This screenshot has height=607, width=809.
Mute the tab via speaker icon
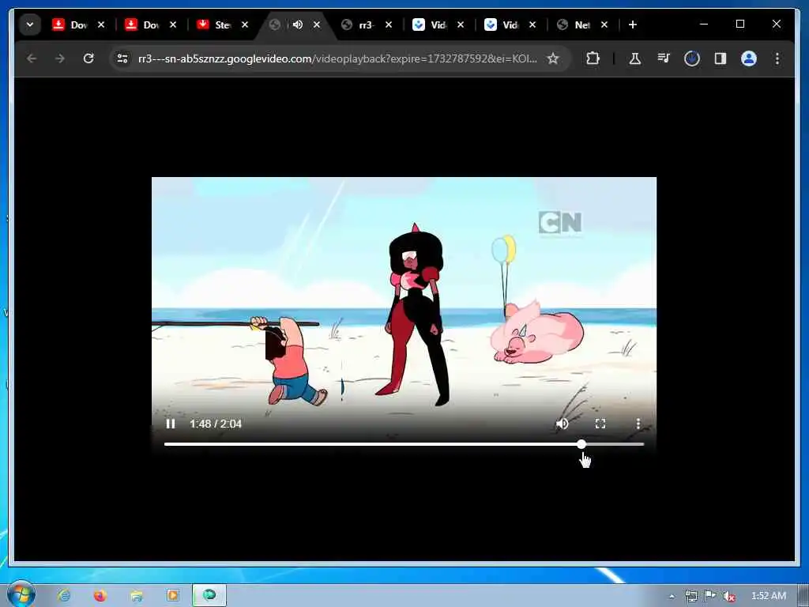(x=298, y=25)
